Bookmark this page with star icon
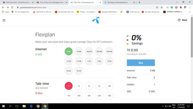Screen dimensions: 193x109 162,7
